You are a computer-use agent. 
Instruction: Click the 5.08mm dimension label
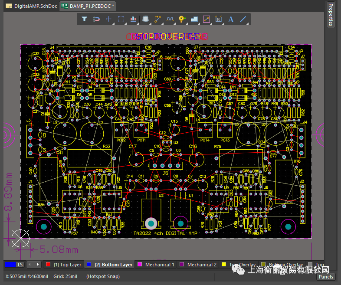pos(59,249)
